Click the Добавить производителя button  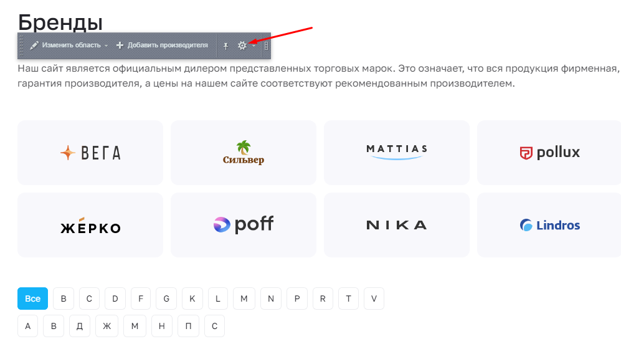click(162, 45)
